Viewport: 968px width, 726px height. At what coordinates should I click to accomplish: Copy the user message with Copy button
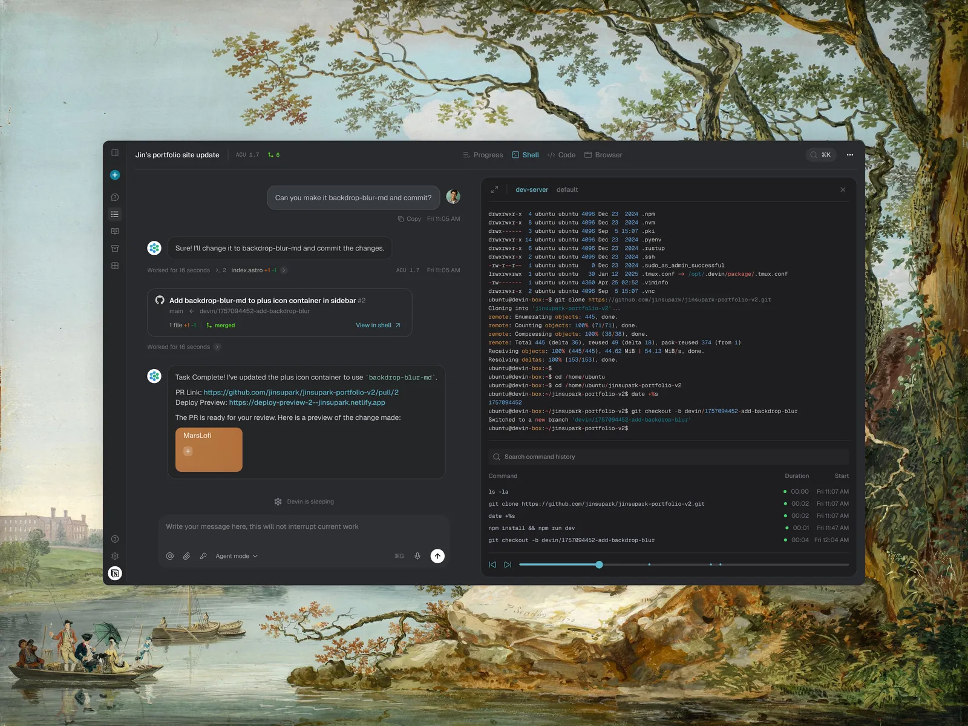click(410, 219)
